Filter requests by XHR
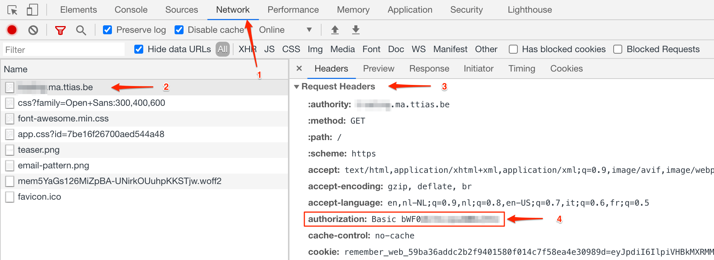 click(248, 49)
